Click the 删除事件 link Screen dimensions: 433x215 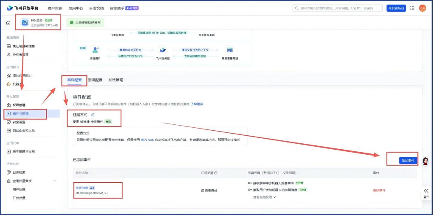[379, 191]
